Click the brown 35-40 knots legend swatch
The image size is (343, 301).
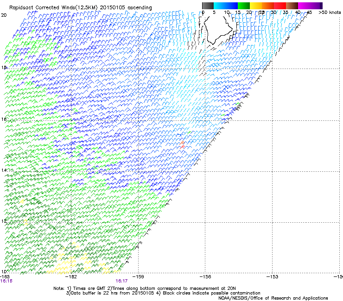(x=292, y=6)
